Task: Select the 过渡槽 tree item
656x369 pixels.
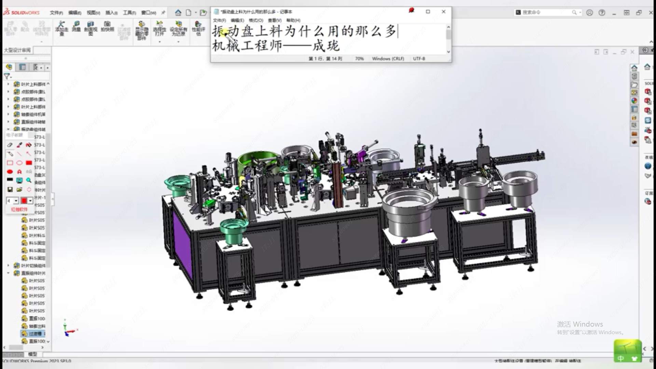Action: pyautogui.click(x=33, y=333)
